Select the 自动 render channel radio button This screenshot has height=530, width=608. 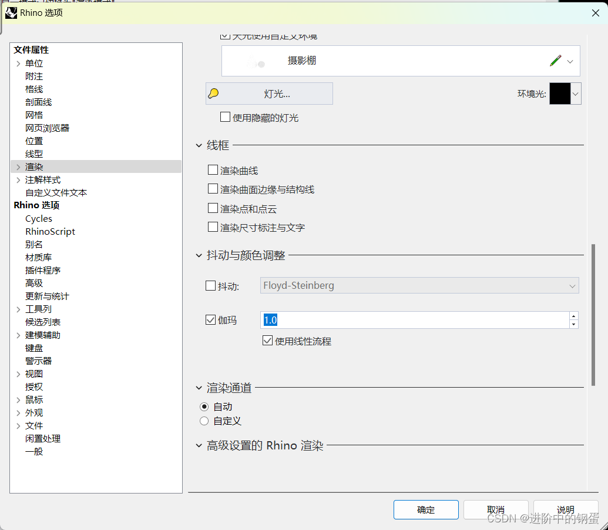tap(204, 406)
